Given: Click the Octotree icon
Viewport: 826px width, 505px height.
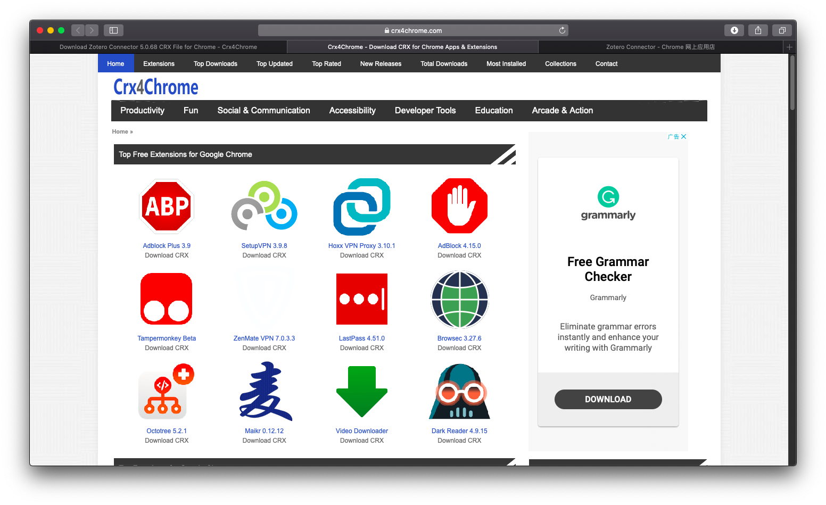Looking at the screenshot, I should pyautogui.click(x=167, y=392).
